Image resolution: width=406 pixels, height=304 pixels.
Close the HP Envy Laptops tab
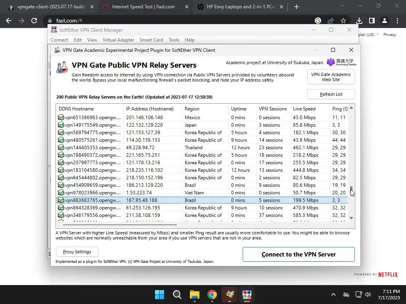[282, 7]
